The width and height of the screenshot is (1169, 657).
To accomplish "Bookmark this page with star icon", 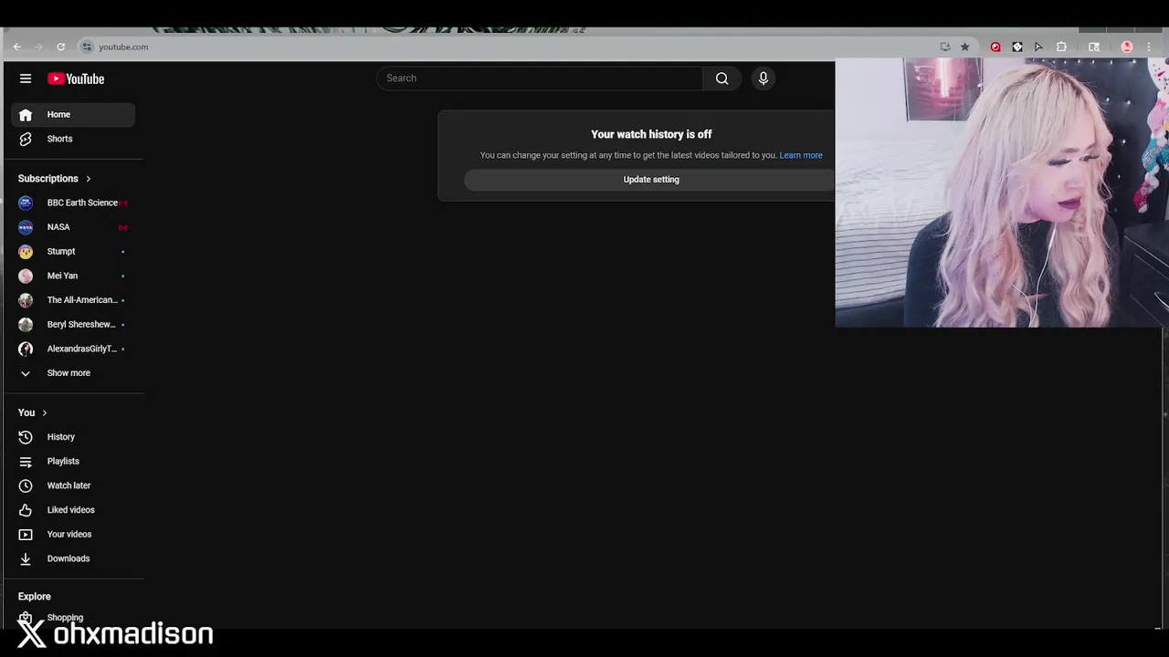I will tap(964, 47).
